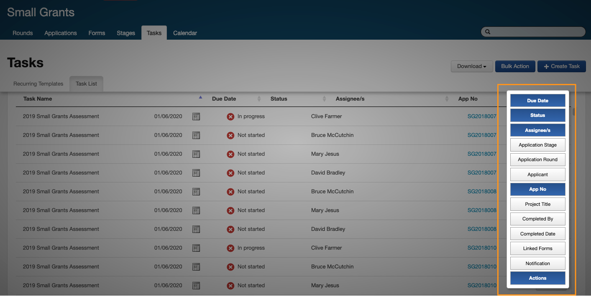Show the Completed Date column

537,234
